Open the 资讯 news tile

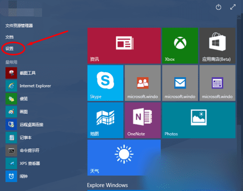pyautogui.click(x=124, y=46)
